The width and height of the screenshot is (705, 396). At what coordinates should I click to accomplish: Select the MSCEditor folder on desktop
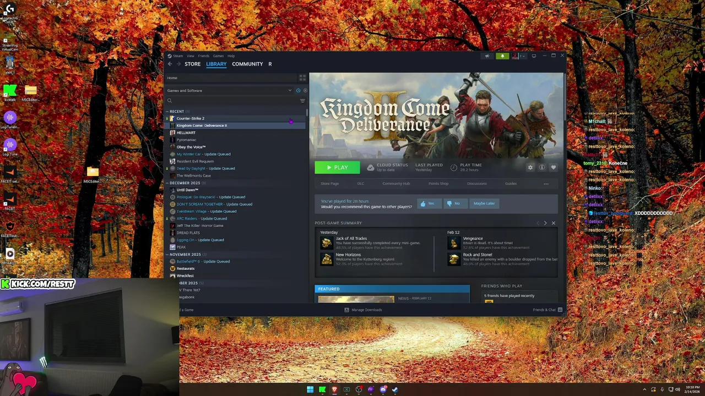93,174
